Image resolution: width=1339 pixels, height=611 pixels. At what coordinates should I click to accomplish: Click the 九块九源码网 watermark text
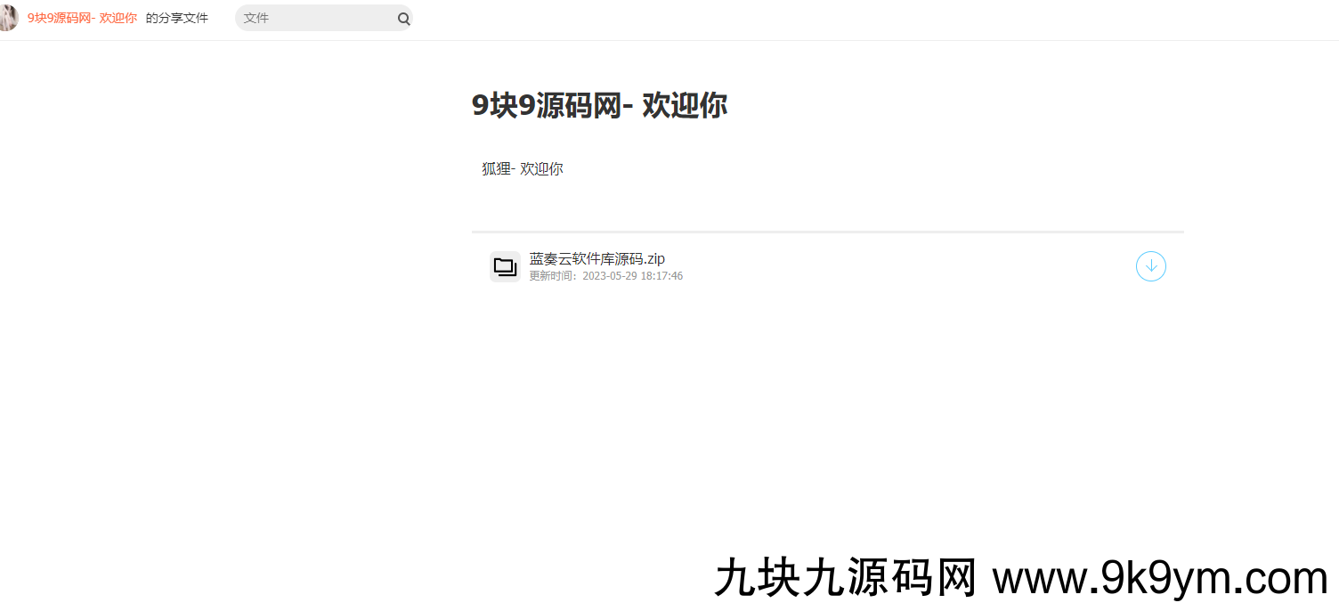pos(846,579)
